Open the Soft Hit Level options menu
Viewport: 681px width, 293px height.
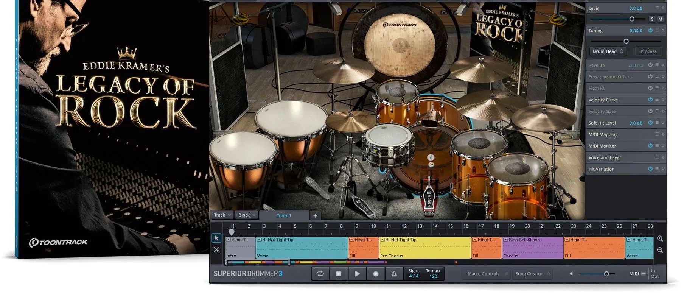pyautogui.click(x=657, y=123)
